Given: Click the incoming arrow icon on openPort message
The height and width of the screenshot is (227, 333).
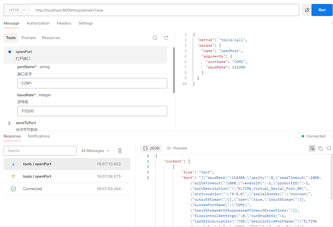Looking at the screenshot, I should click(13, 164).
